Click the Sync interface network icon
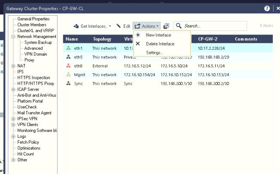Screen dimensions: 280x174 point(68,83)
